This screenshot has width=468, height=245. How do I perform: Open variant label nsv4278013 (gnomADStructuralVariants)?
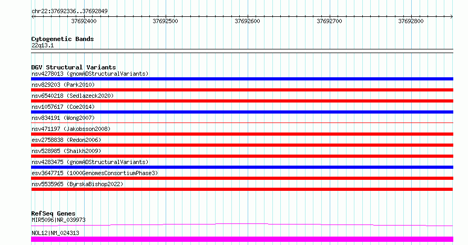pos(90,74)
